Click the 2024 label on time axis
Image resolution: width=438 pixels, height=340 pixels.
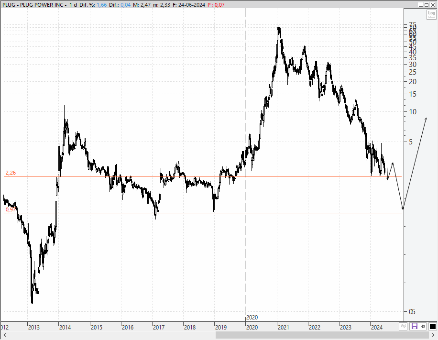pyautogui.click(x=376, y=327)
